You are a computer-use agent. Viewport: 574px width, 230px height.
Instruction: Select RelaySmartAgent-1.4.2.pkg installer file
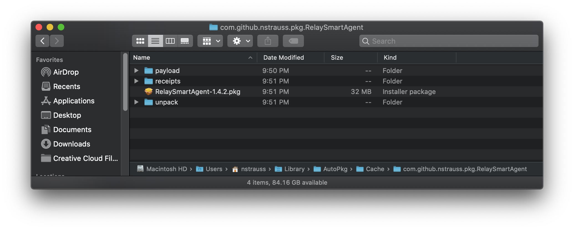(197, 92)
